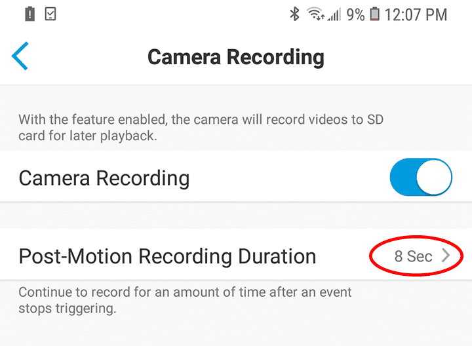This screenshot has height=346, width=472.
Task: Tap the Bluetooth icon in the status bar
Action: click(x=294, y=14)
